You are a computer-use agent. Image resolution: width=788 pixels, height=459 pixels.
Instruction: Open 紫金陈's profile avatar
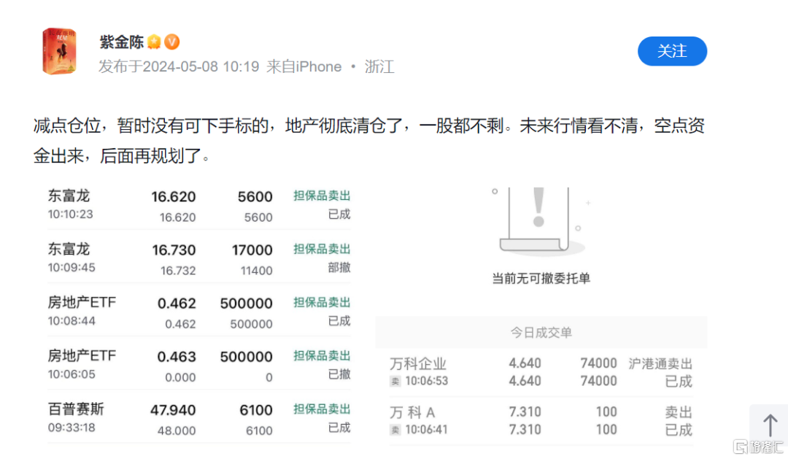59,51
